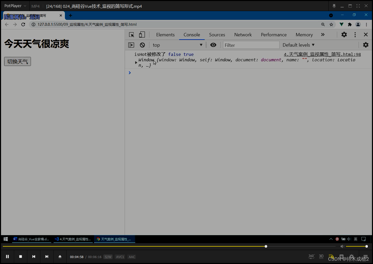Click the MP4 format label
Screen dimensions: 373x264
pos(36,6)
